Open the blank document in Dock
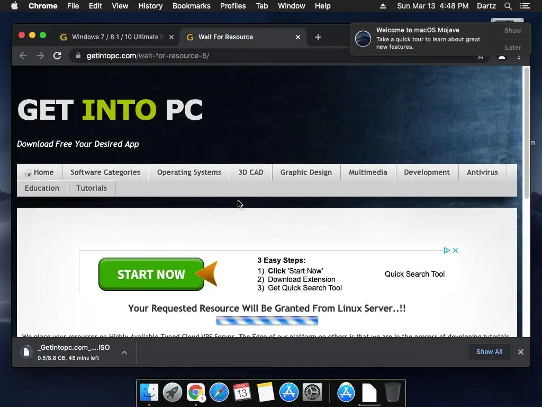This screenshot has width=542, height=407. (369, 393)
